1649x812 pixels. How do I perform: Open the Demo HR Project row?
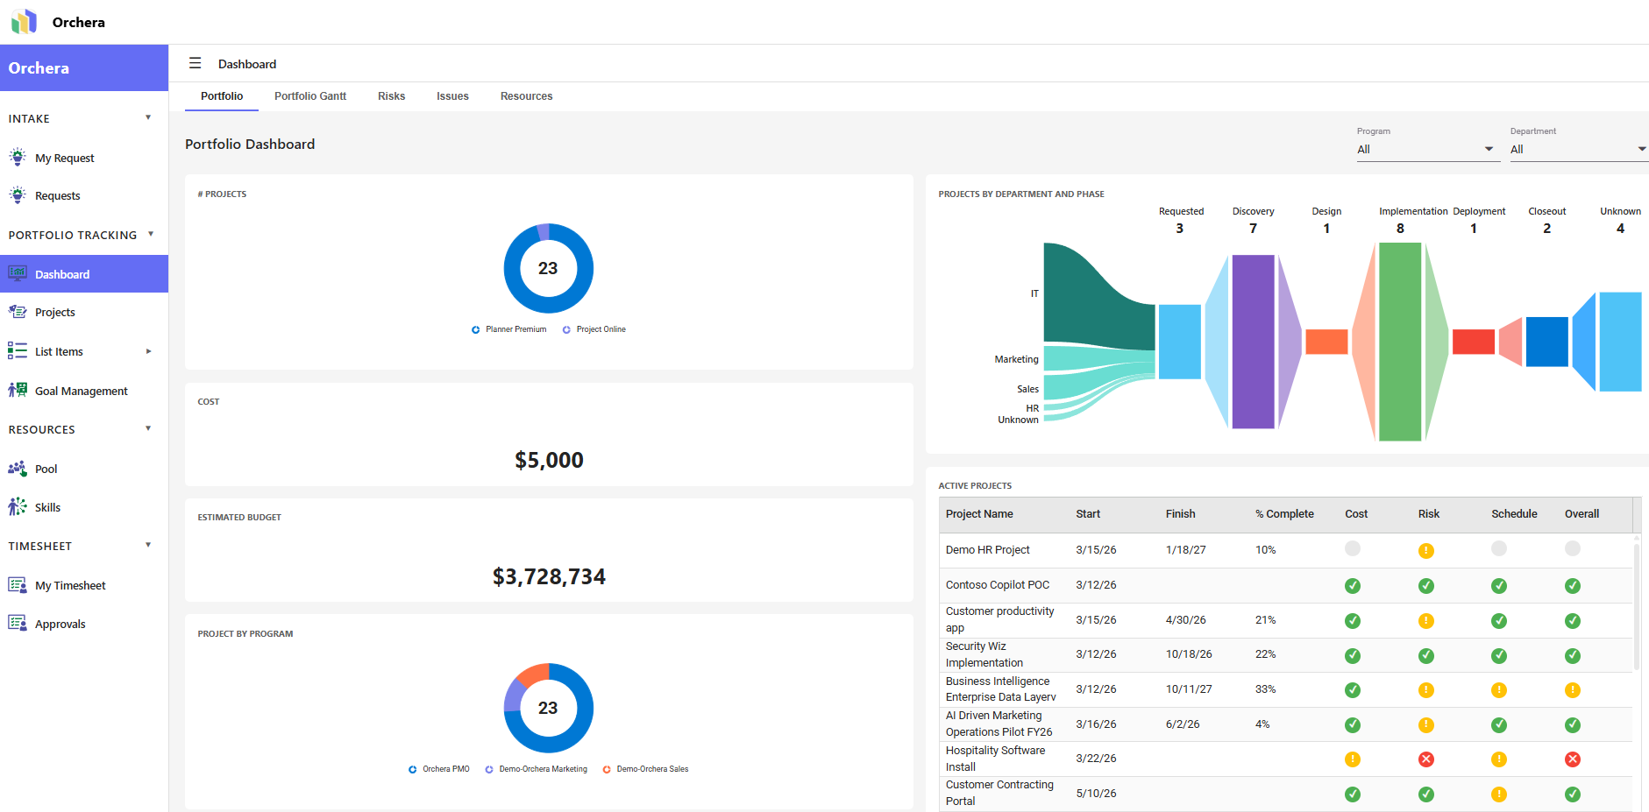(1285, 550)
